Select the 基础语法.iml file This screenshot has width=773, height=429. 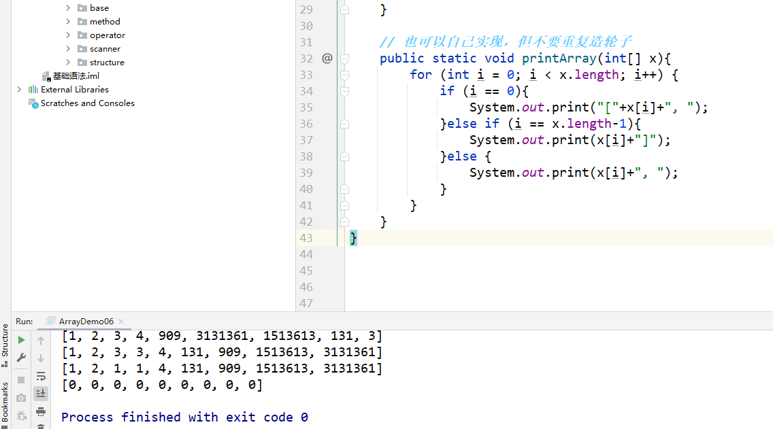pos(71,76)
